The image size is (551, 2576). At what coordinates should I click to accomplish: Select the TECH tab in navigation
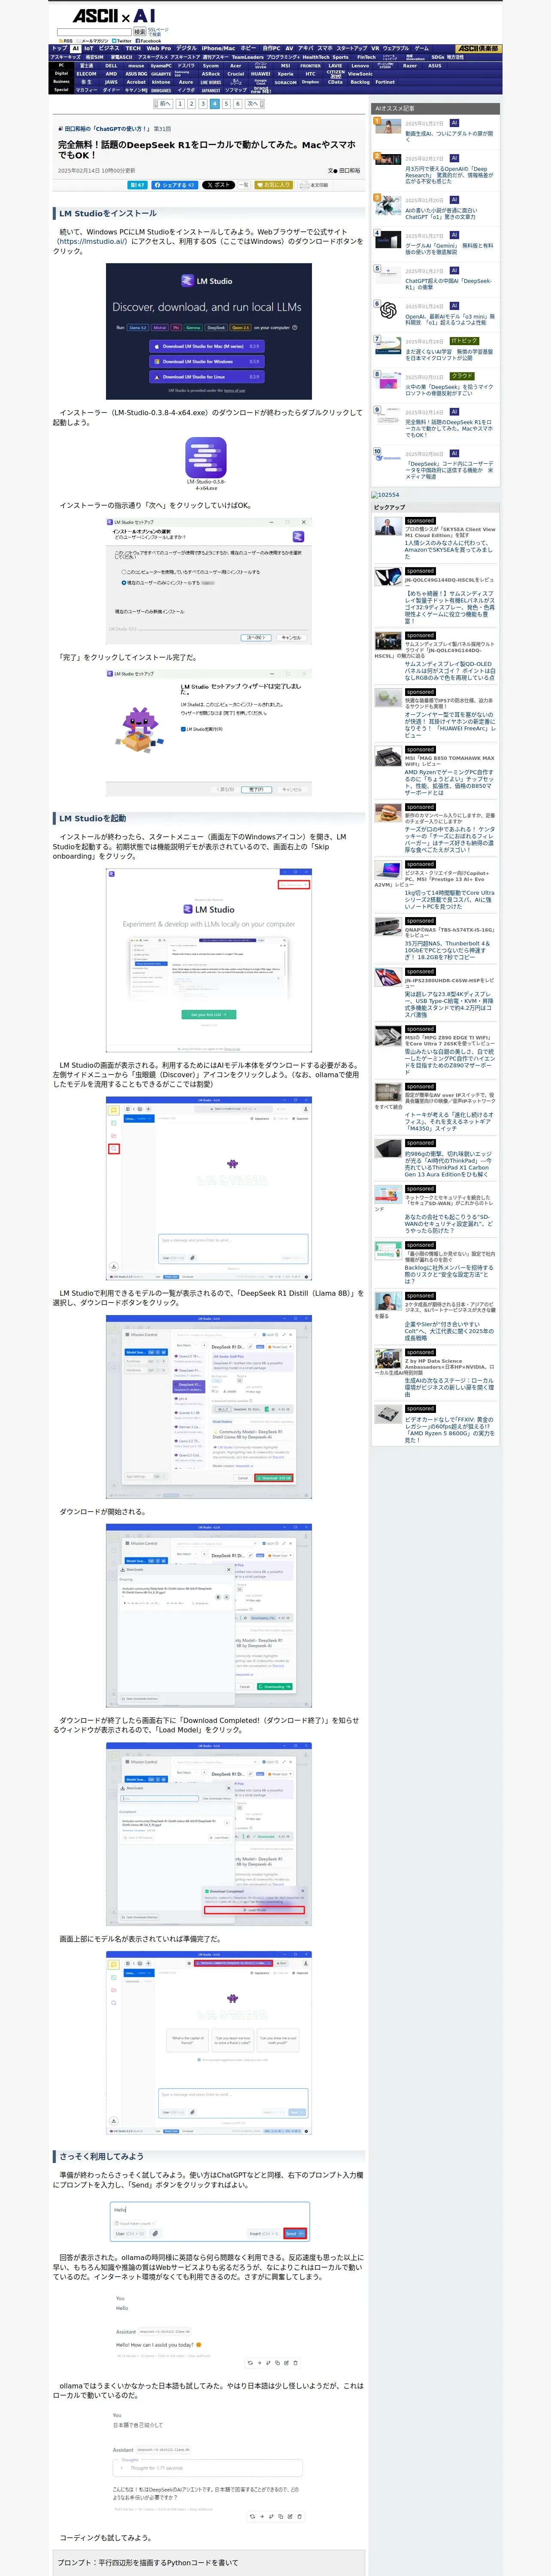coord(133,48)
